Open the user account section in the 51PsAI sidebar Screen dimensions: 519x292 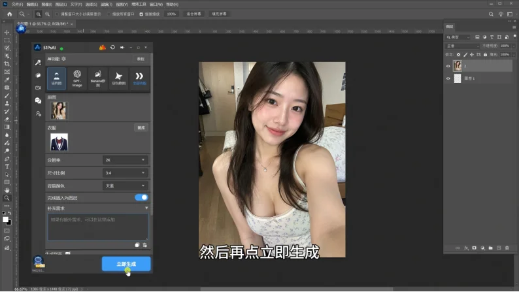[38, 114]
